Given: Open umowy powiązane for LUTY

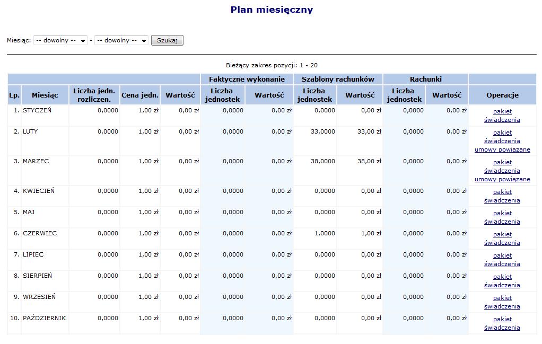Looking at the screenshot, I should click(502, 149).
